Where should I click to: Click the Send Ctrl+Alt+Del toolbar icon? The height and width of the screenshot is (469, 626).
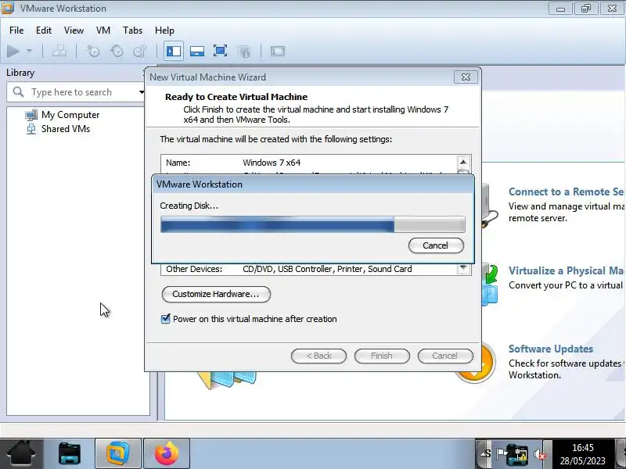point(59,51)
